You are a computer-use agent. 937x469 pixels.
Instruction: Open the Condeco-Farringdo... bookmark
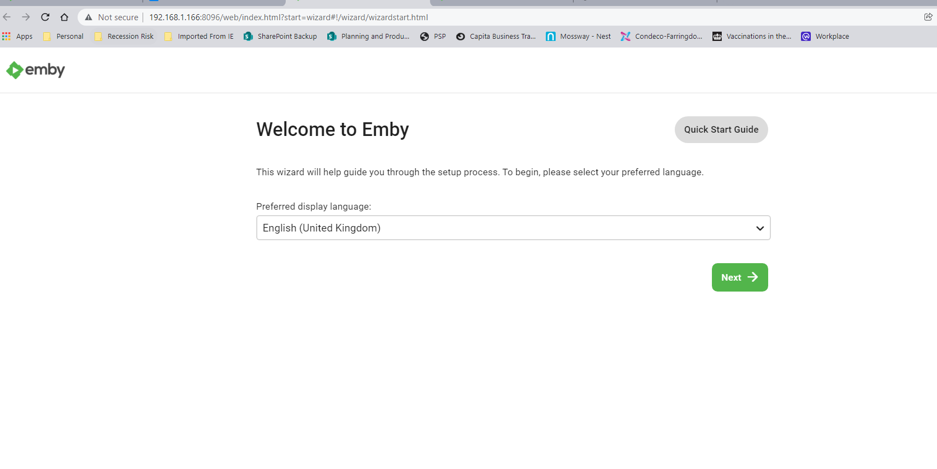coord(662,37)
